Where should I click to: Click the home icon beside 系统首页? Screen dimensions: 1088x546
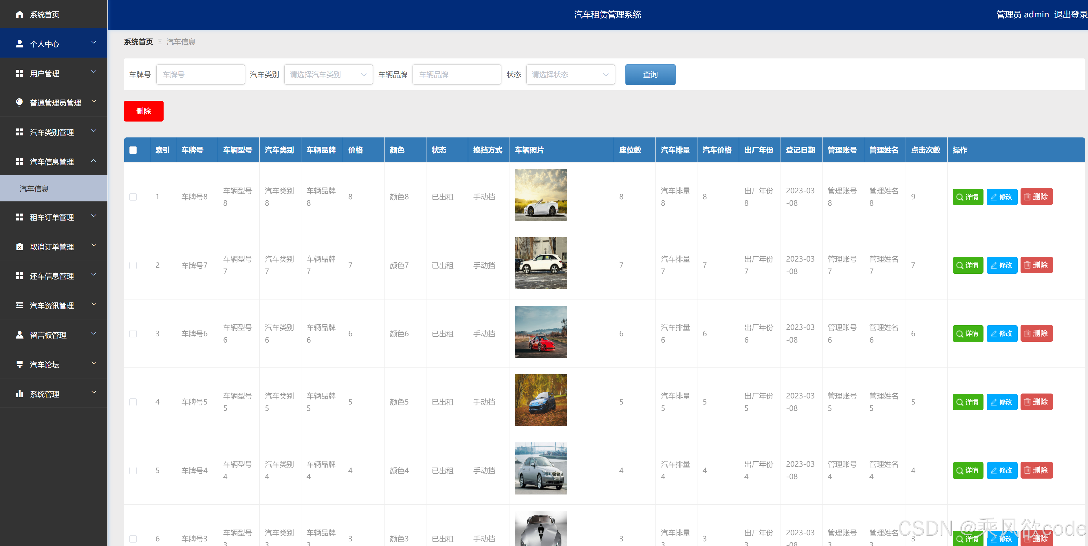[19, 14]
